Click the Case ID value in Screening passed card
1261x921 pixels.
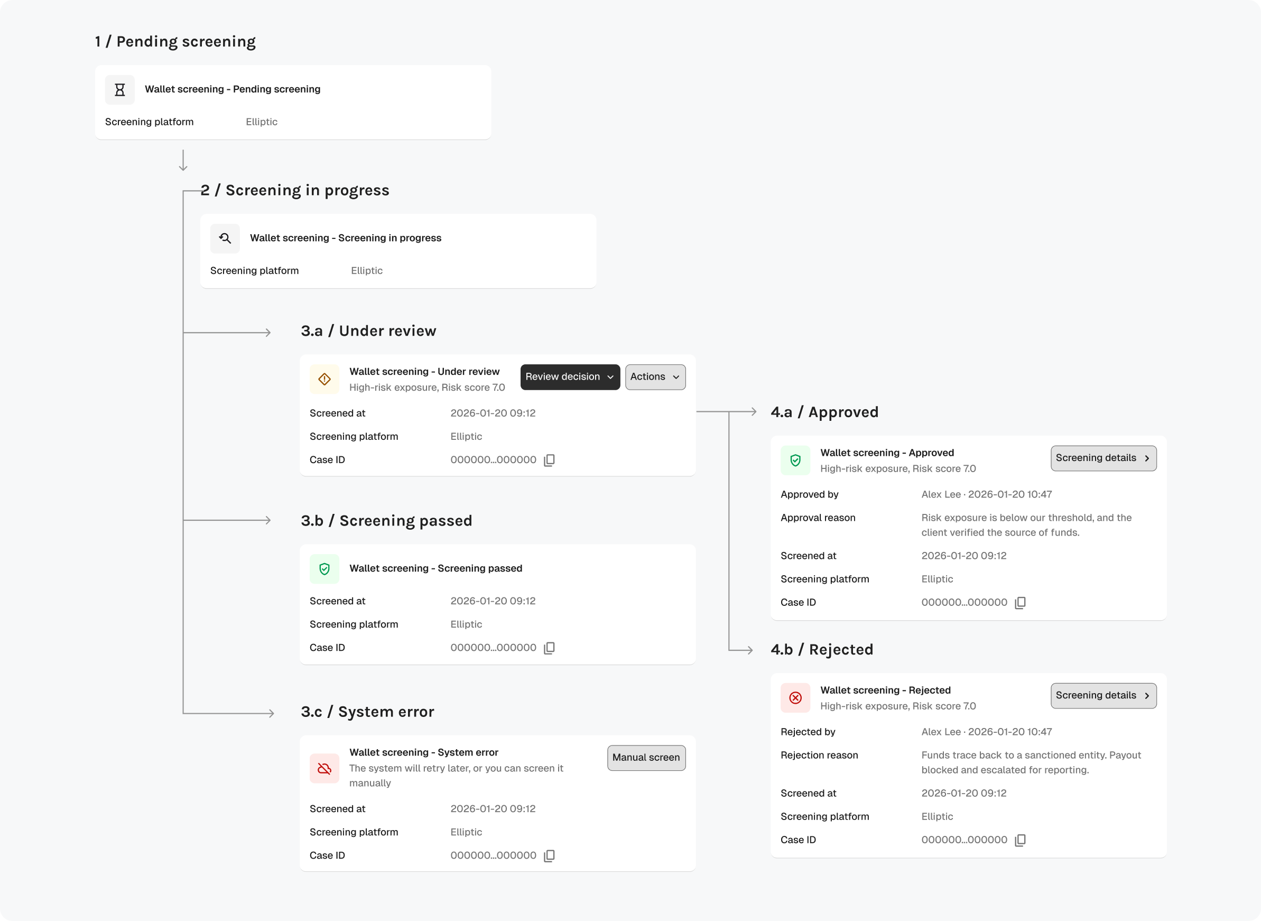493,648
